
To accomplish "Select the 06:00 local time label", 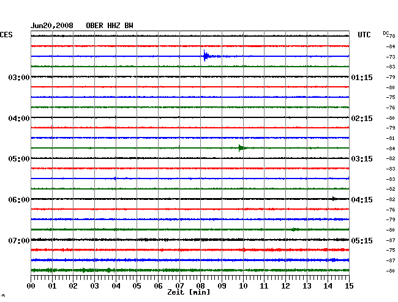I will click(x=19, y=200).
